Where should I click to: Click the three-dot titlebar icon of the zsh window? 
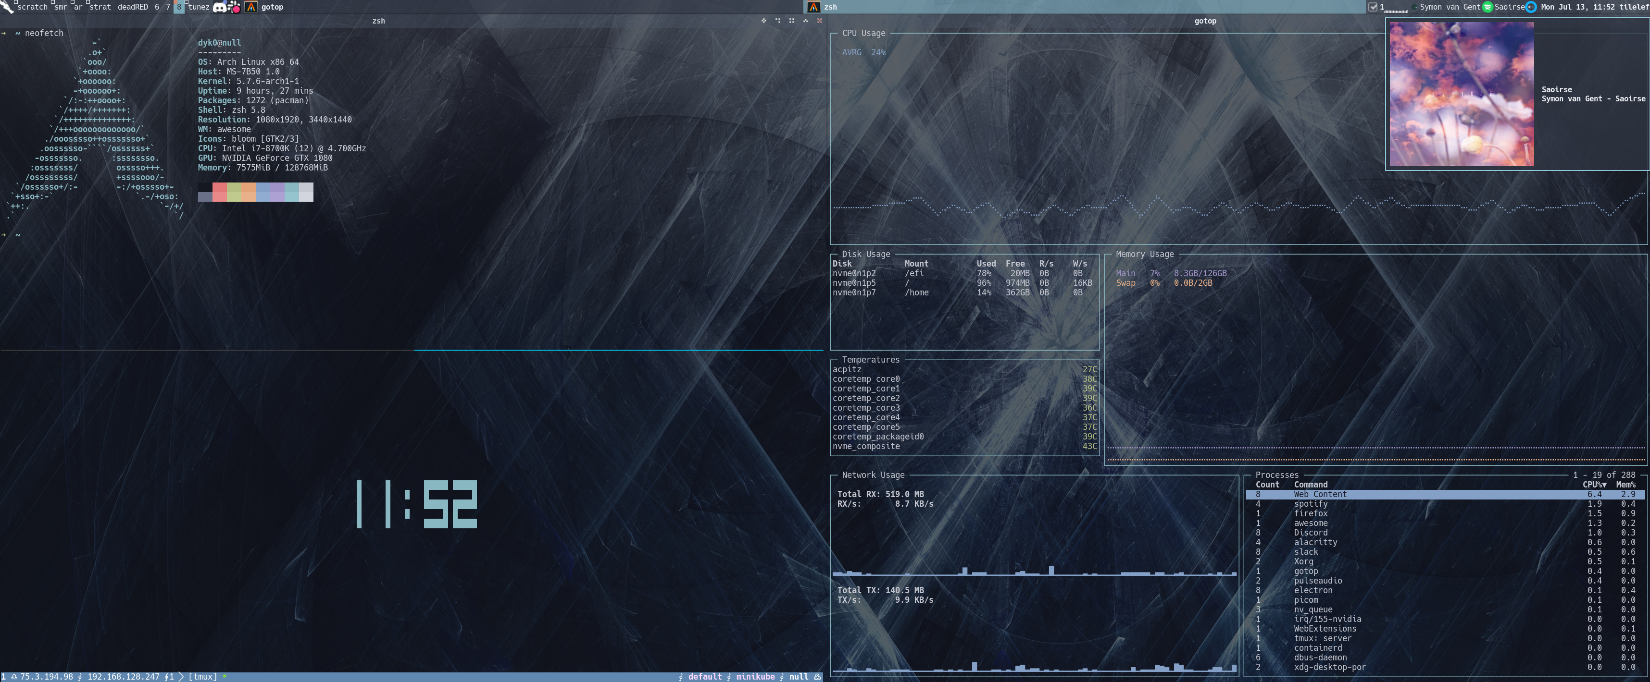(x=777, y=21)
